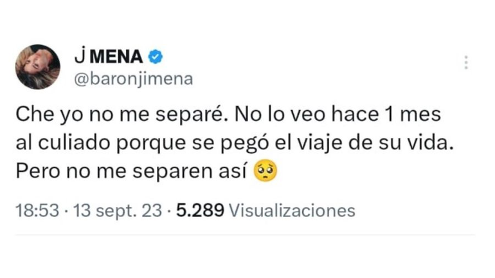Open the author's profile picture
495x278 pixels.
click(x=38, y=67)
